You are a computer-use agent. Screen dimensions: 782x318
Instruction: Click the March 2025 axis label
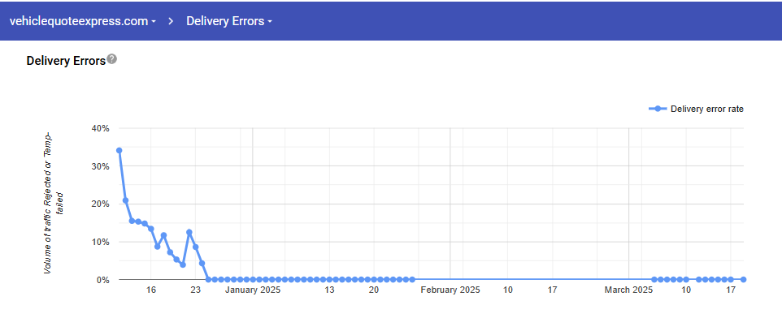point(628,290)
